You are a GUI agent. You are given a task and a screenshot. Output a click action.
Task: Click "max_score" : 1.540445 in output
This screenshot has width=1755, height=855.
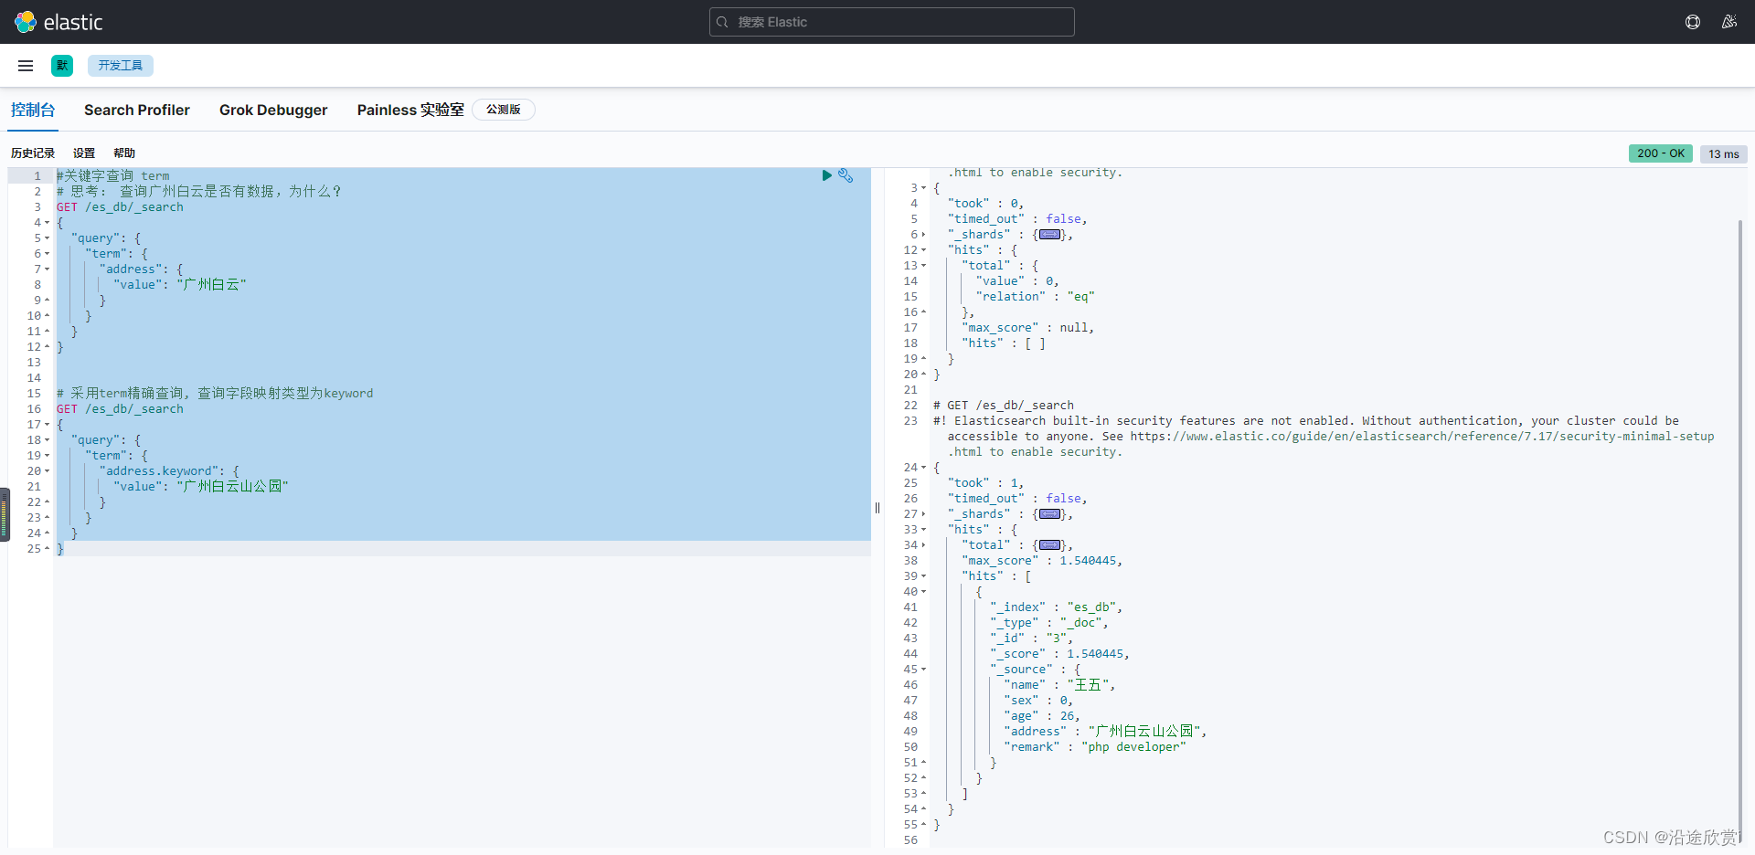pyautogui.click(x=1041, y=561)
